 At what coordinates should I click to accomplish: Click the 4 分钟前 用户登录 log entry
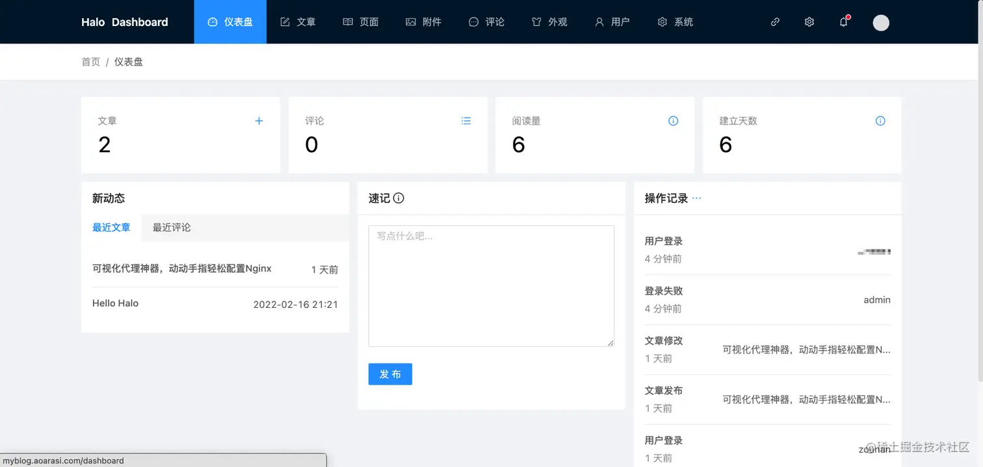tap(768, 250)
